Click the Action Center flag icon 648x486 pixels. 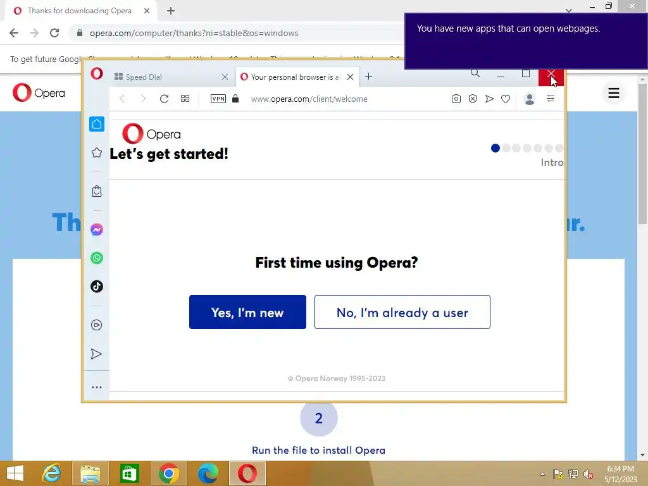coord(558,474)
